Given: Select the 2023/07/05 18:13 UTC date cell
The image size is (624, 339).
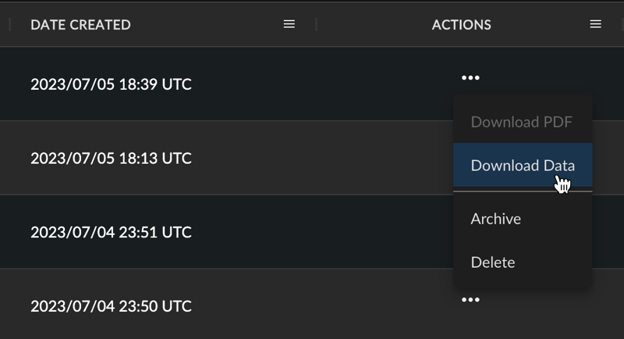Looking at the screenshot, I should [111, 158].
